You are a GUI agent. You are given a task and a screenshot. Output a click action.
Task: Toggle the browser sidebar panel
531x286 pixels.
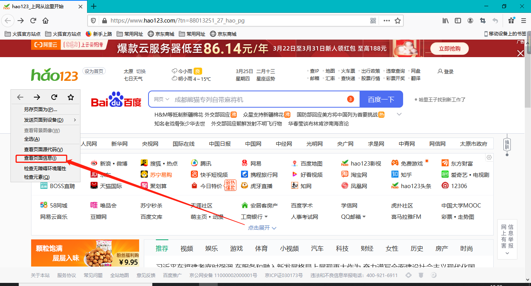coord(458,21)
